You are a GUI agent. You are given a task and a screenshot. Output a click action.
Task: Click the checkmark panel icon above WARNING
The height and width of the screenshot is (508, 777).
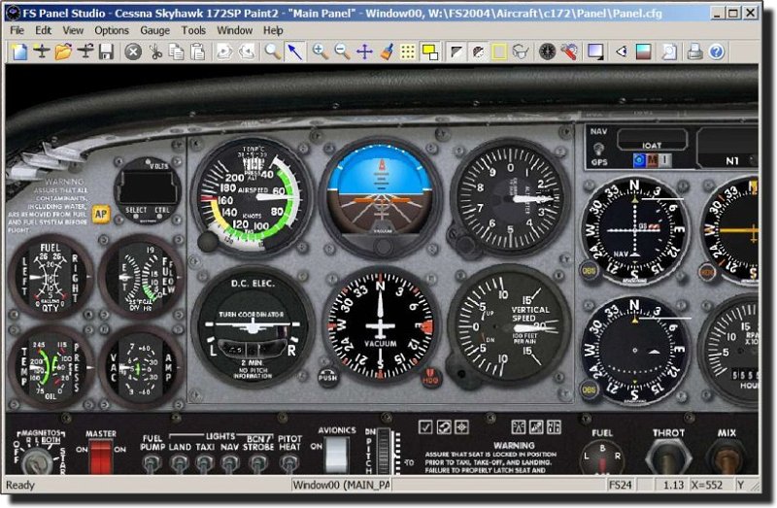point(425,426)
